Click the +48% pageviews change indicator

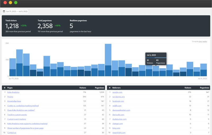(58, 26)
